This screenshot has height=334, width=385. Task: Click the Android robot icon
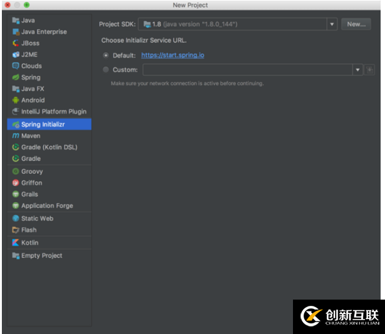click(x=16, y=100)
